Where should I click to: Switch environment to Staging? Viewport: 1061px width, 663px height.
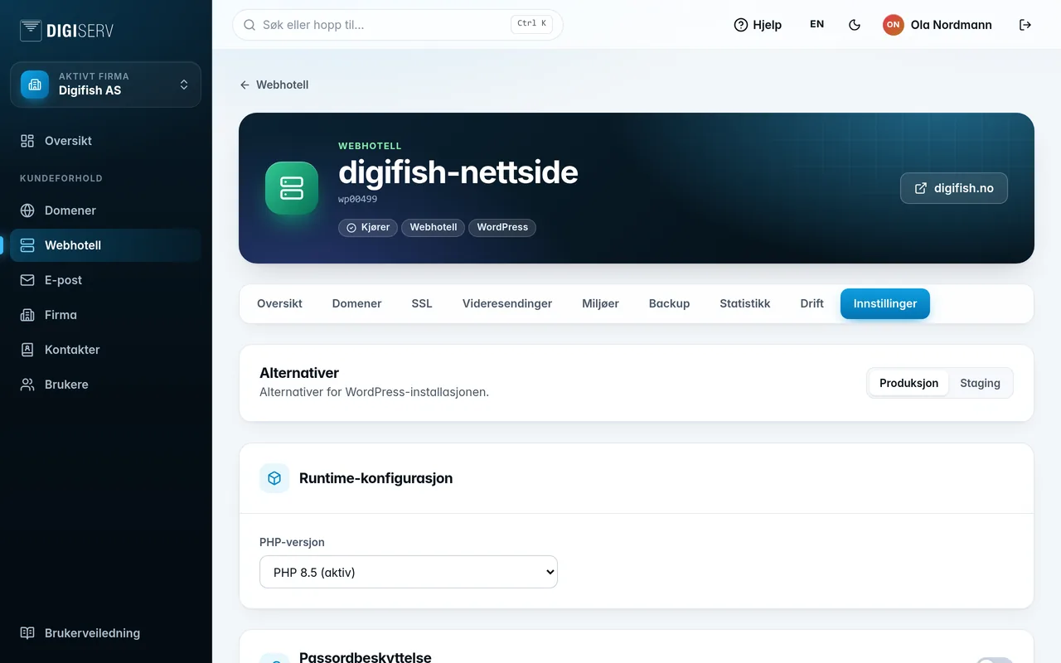click(980, 383)
